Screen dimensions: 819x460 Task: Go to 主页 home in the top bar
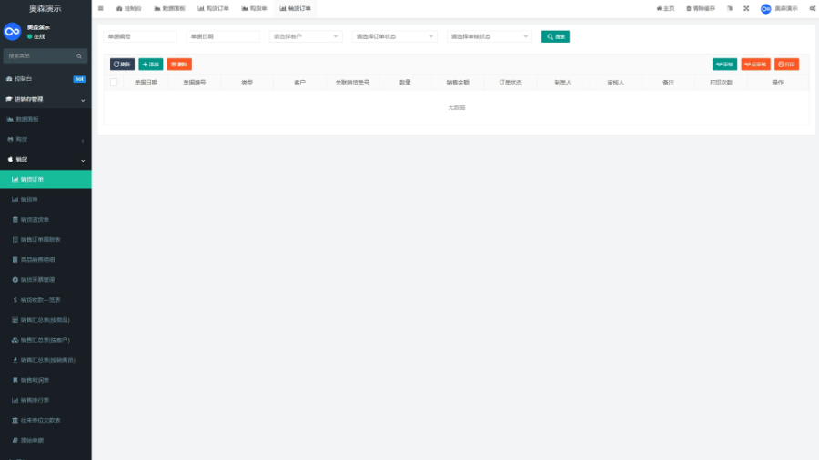point(665,8)
